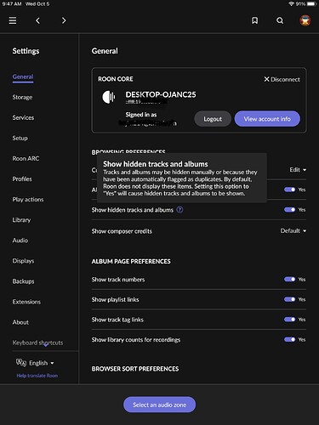Toggle Show library counts for recordings
This screenshot has width=319, height=425.
[x=289, y=339]
